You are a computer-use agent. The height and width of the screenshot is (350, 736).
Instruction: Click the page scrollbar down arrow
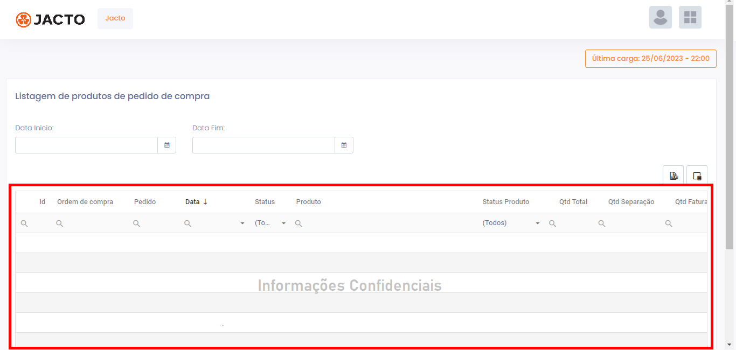click(x=730, y=345)
